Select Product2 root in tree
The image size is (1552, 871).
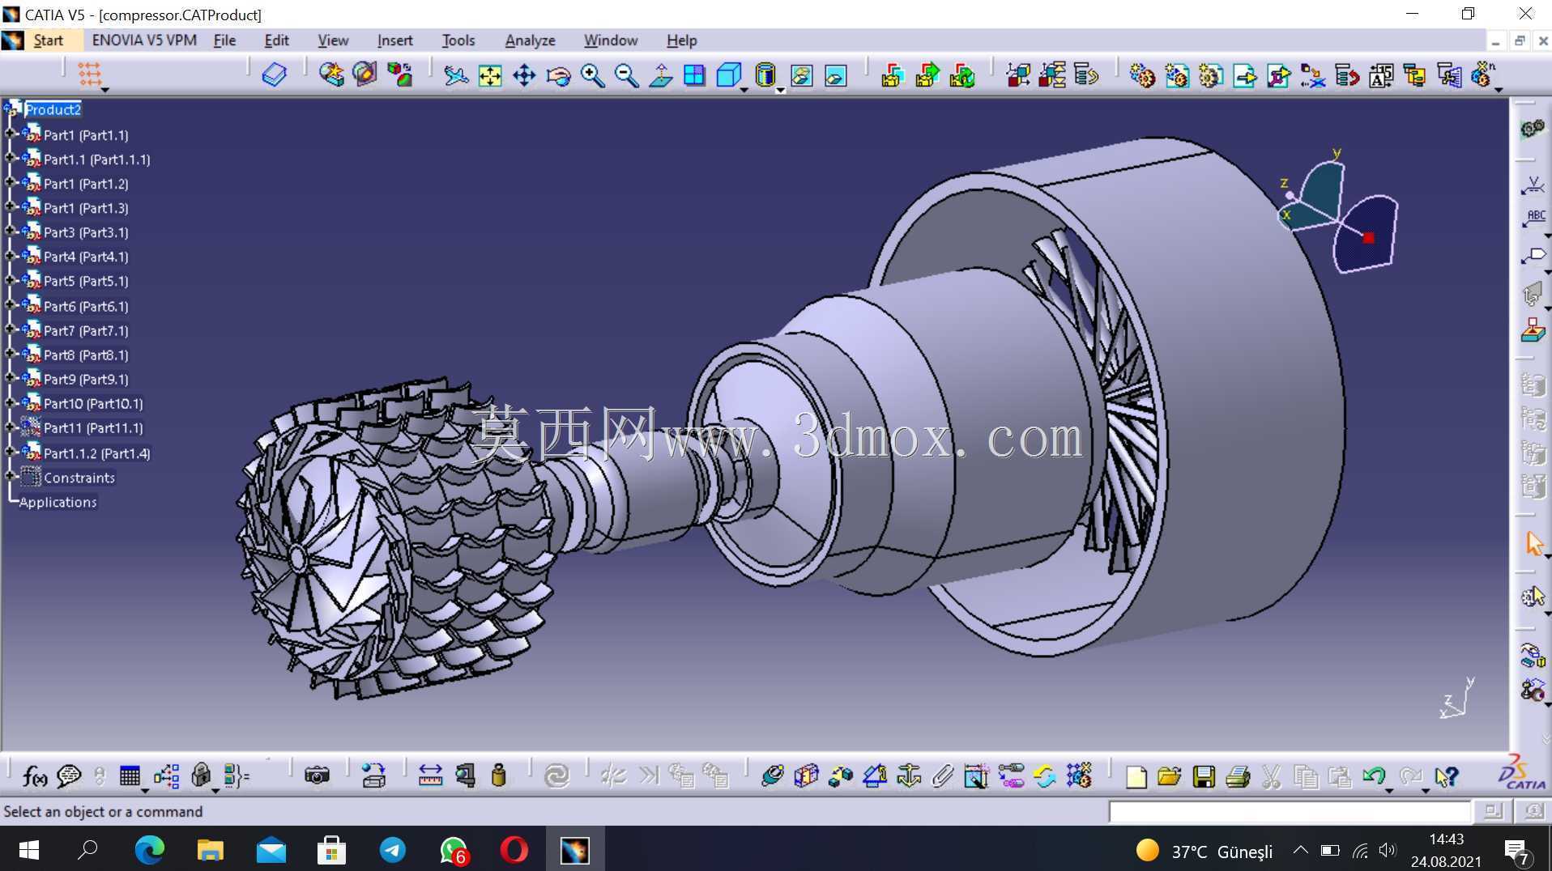pyautogui.click(x=53, y=109)
